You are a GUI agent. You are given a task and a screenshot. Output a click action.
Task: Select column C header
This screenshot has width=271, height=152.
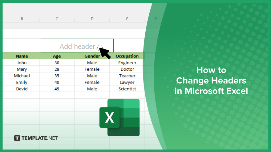coord(57,19)
